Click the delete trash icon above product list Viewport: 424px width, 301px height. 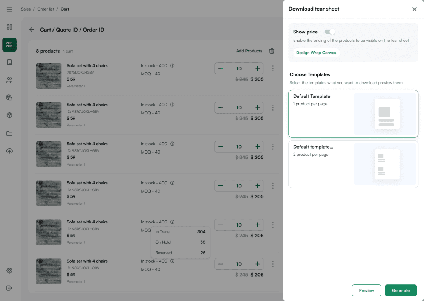click(271, 50)
